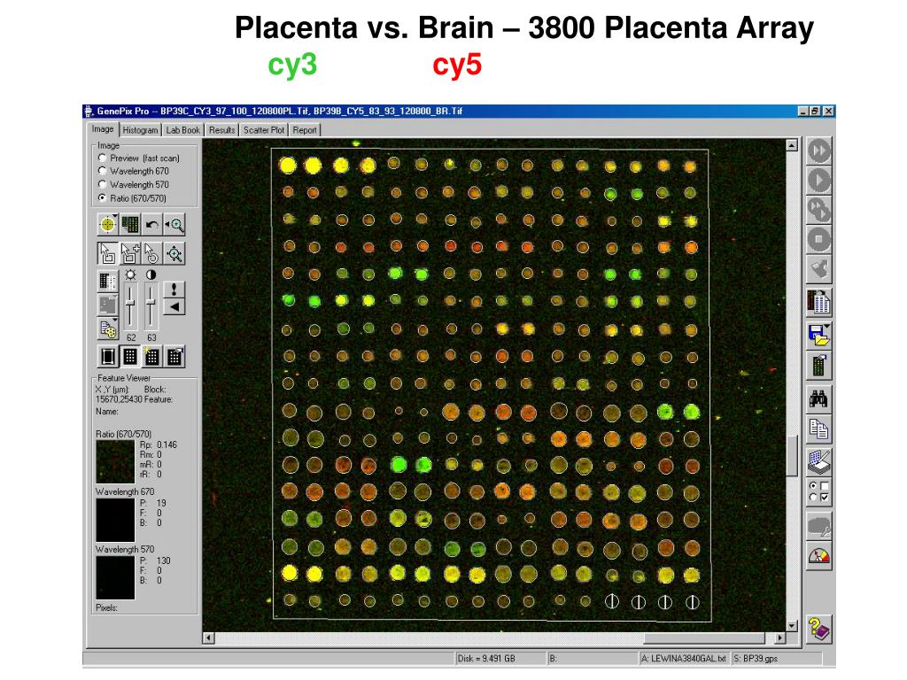Screen dimensions: 907x680
Task: Click the new grid block icon with star
Action: (x=152, y=357)
